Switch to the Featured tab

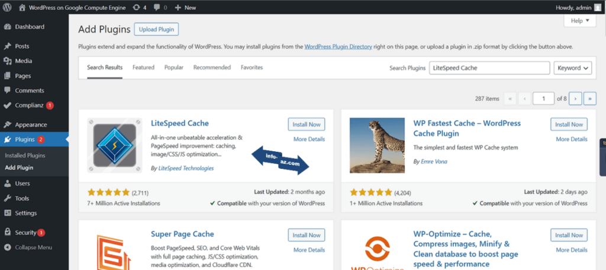pyautogui.click(x=143, y=68)
